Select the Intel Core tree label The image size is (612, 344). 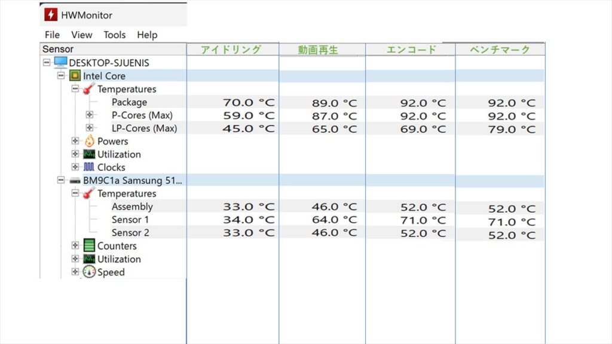pyautogui.click(x=104, y=76)
